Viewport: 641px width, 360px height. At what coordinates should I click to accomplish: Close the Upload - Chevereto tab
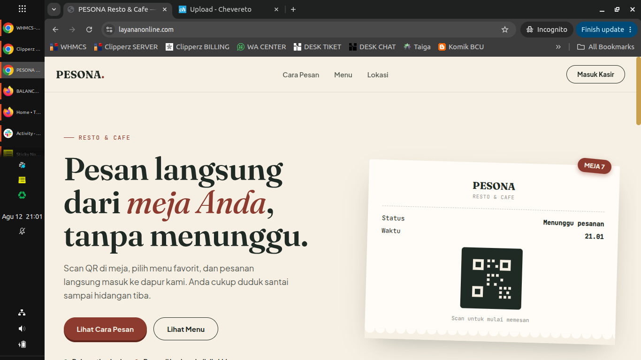(x=276, y=9)
